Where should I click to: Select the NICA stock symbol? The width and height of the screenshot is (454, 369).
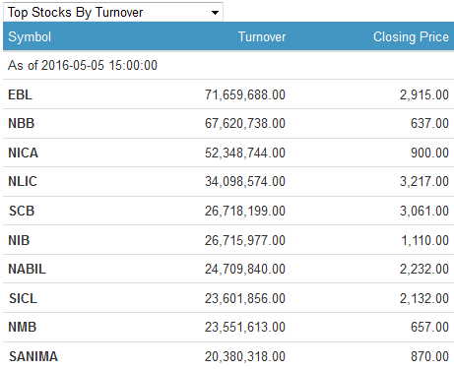[x=23, y=153]
